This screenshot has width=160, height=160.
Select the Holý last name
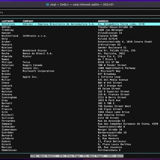(x=4, y=39)
